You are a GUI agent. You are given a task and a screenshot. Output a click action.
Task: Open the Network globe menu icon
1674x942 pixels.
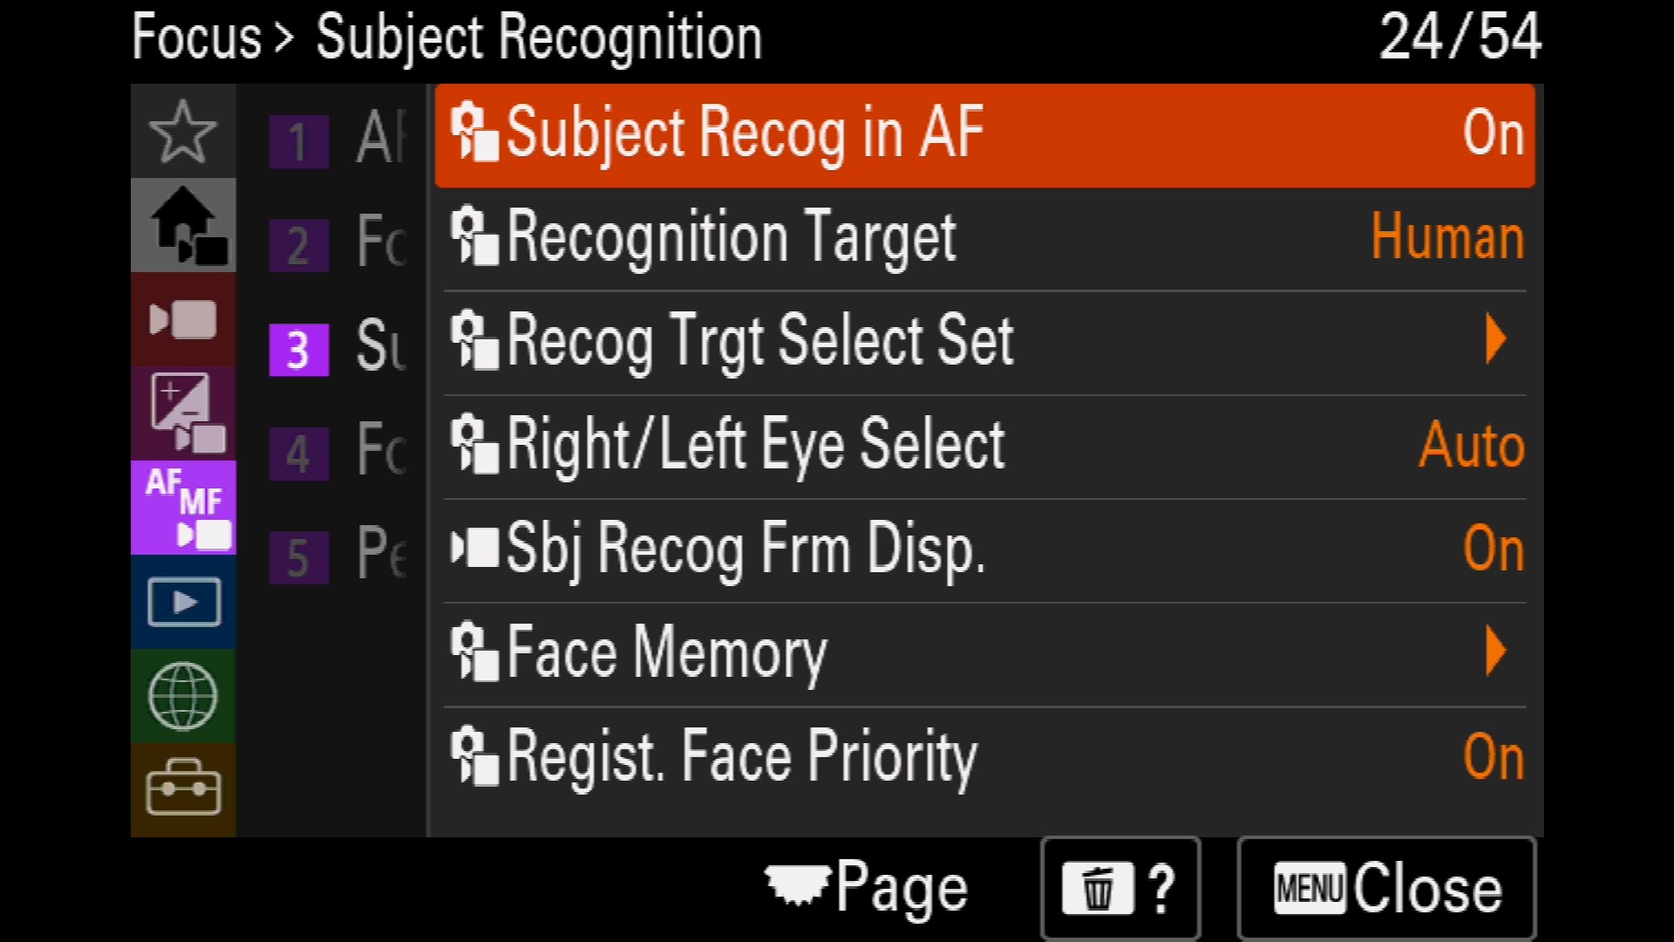[x=183, y=696]
